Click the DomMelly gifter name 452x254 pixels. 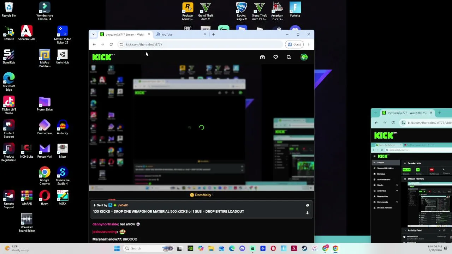(x=203, y=195)
